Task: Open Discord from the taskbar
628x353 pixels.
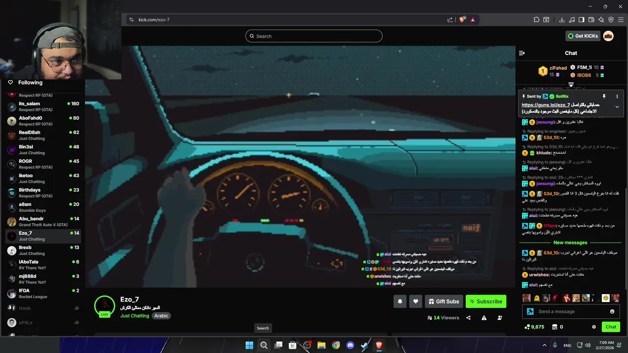Action: pyautogui.click(x=350, y=345)
